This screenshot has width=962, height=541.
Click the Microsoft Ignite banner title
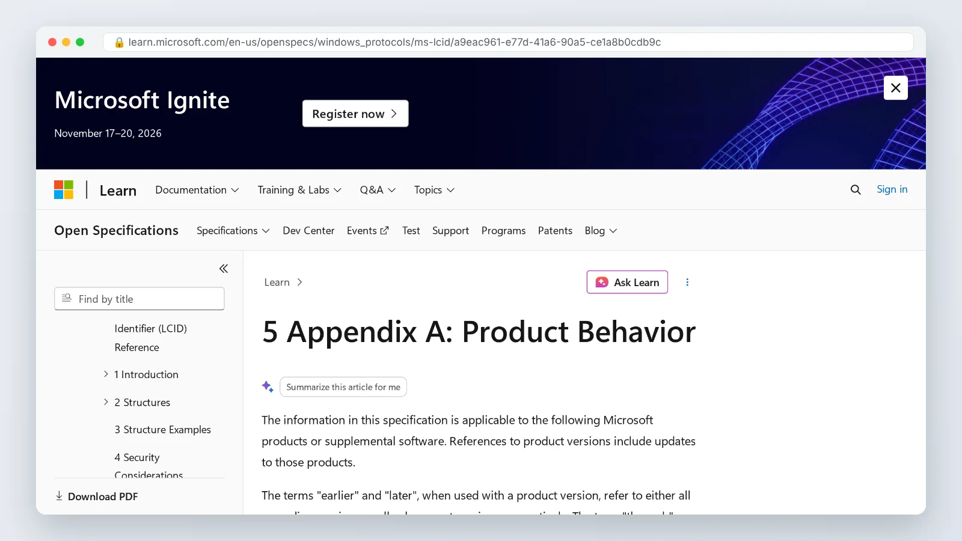click(142, 100)
